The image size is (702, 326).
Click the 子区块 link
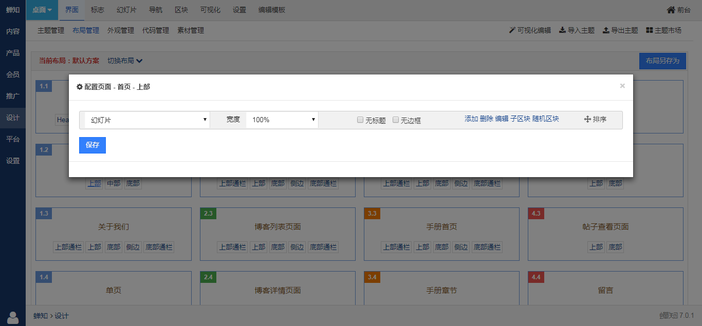pyautogui.click(x=520, y=119)
